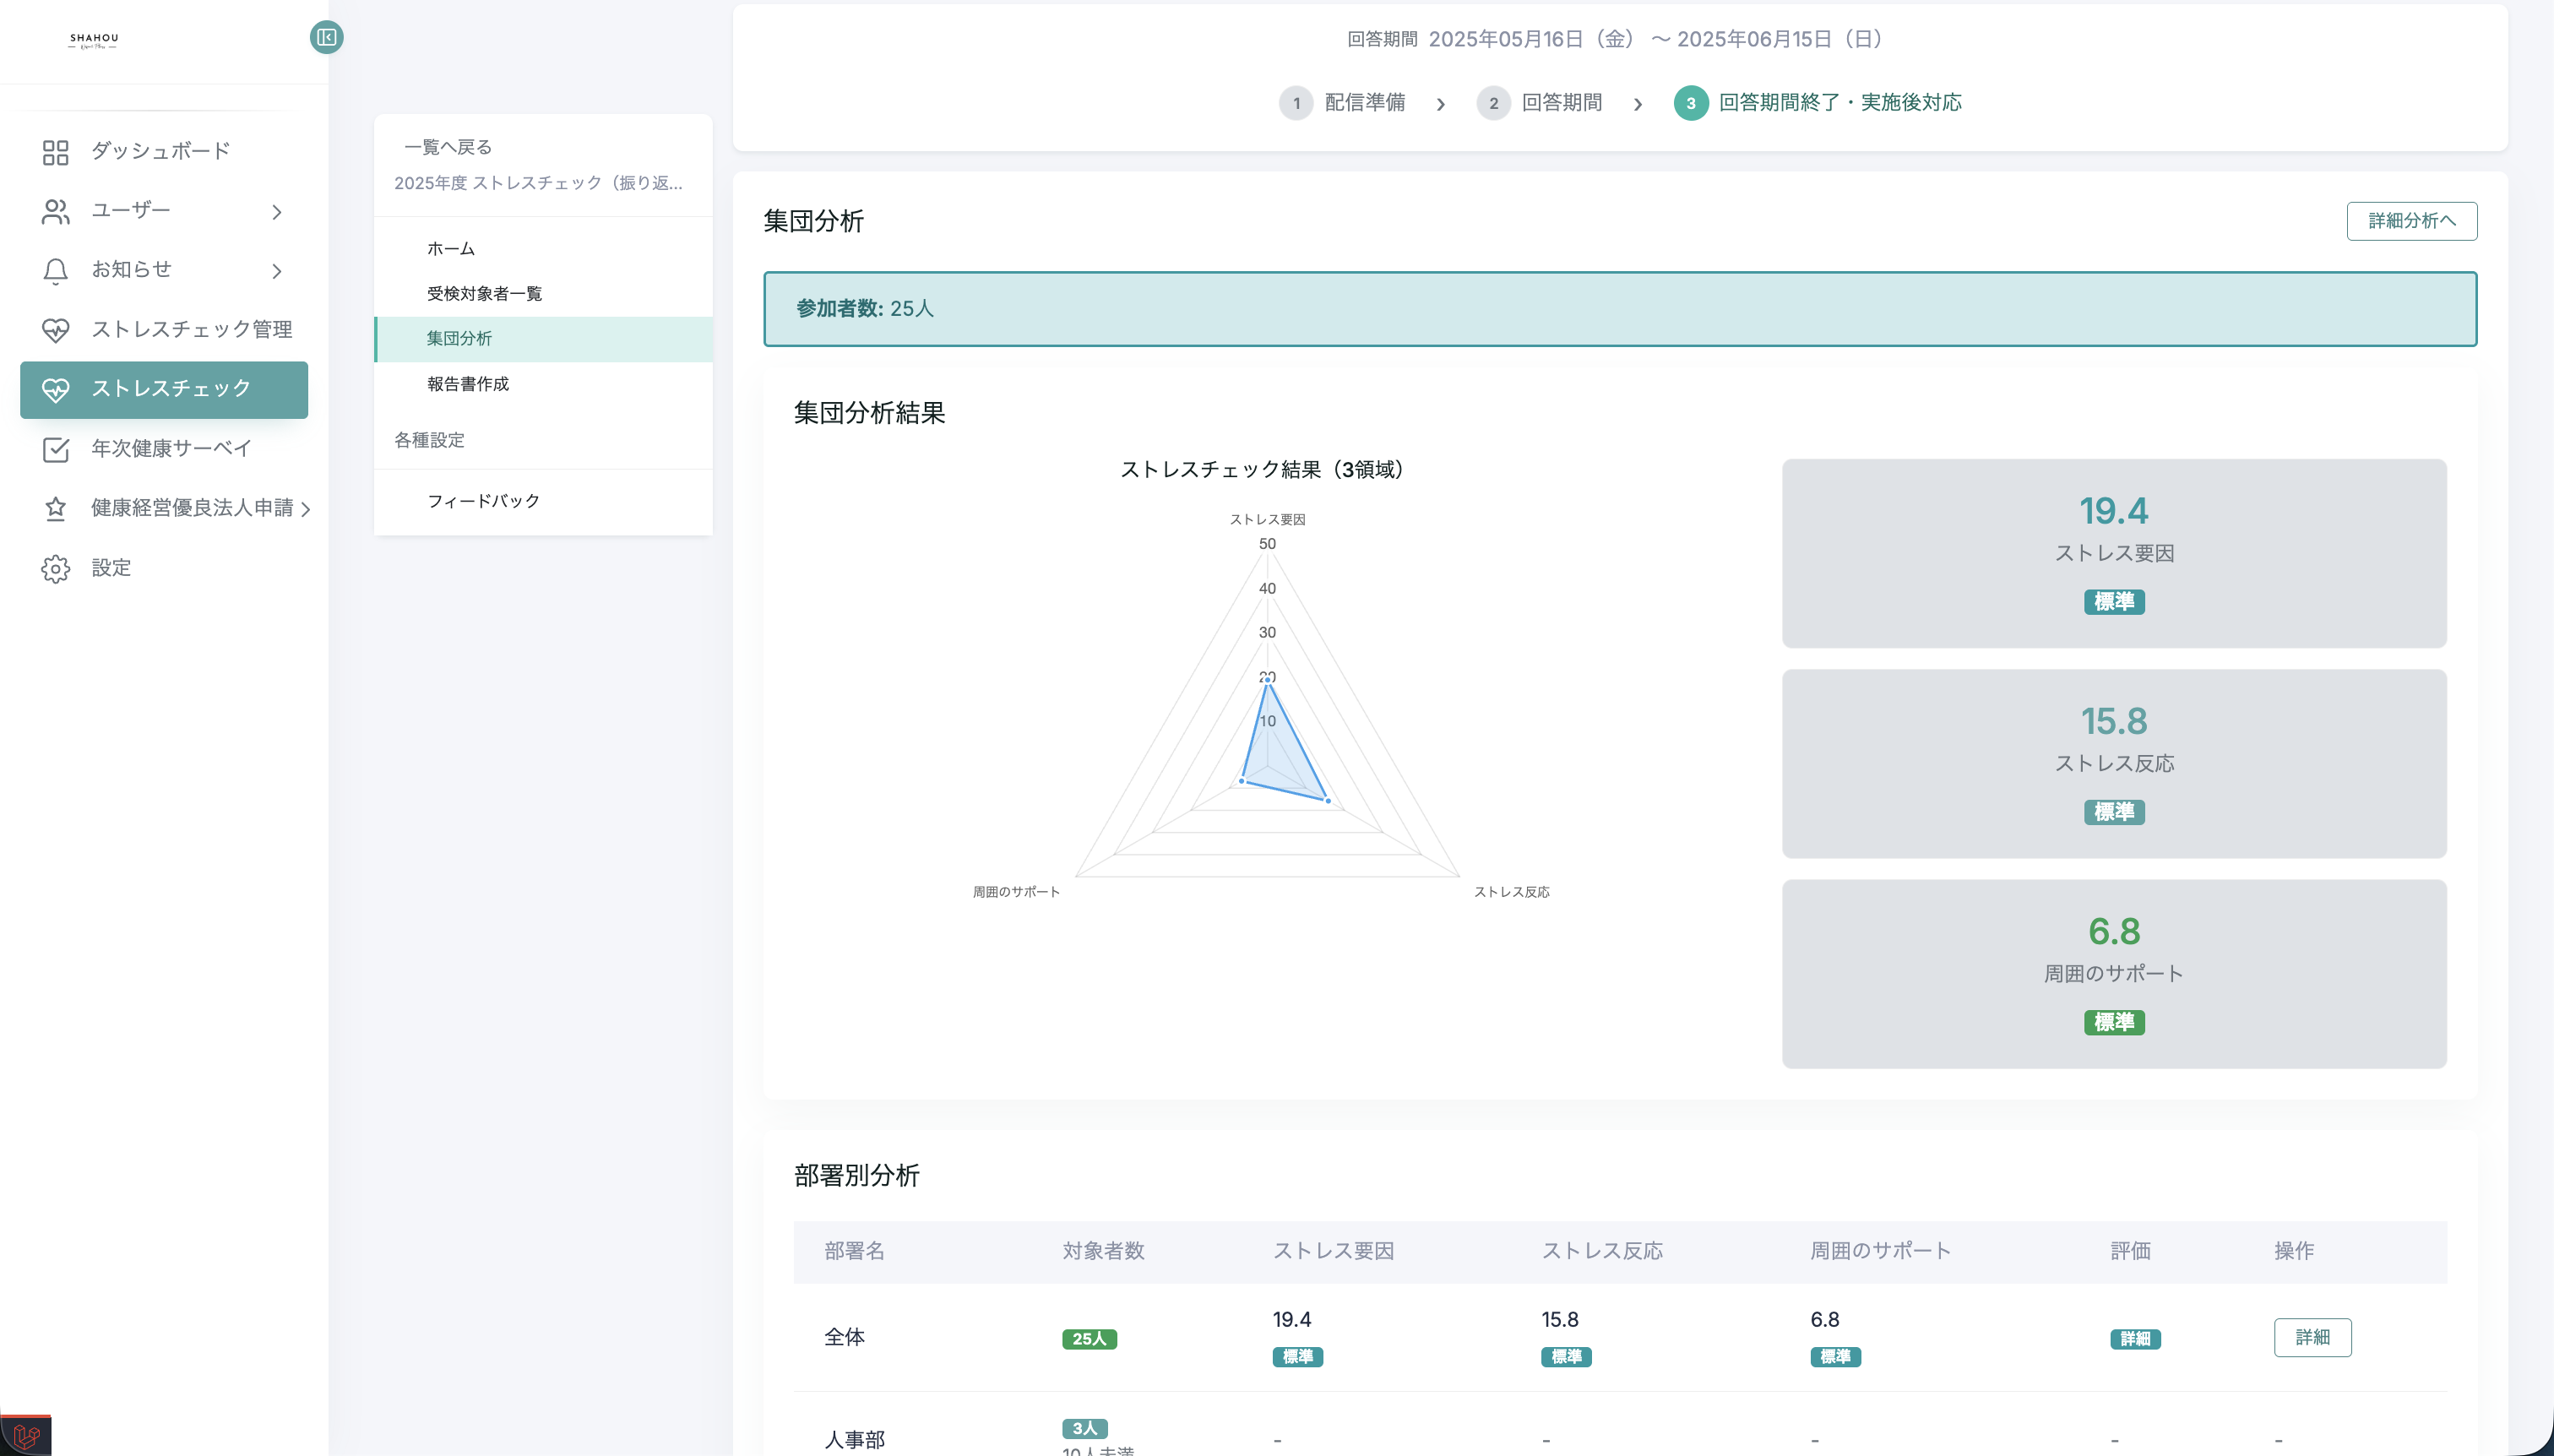Click the 対象者数 column header
Screen dimensions: 2554x1456
[1103, 1251]
